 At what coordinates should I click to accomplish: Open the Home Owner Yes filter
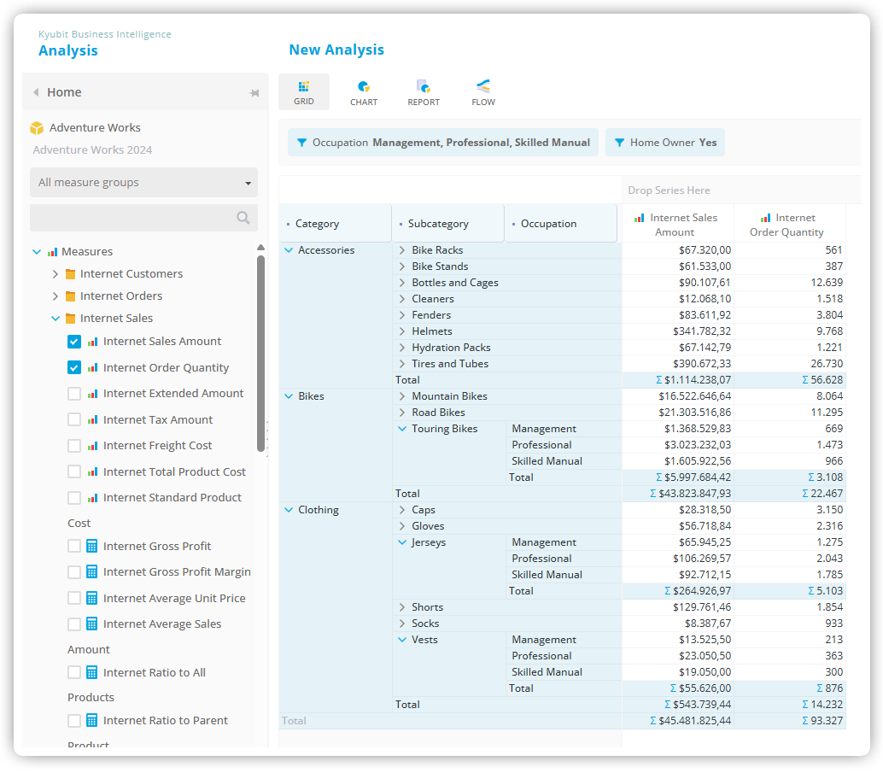(665, 143)
